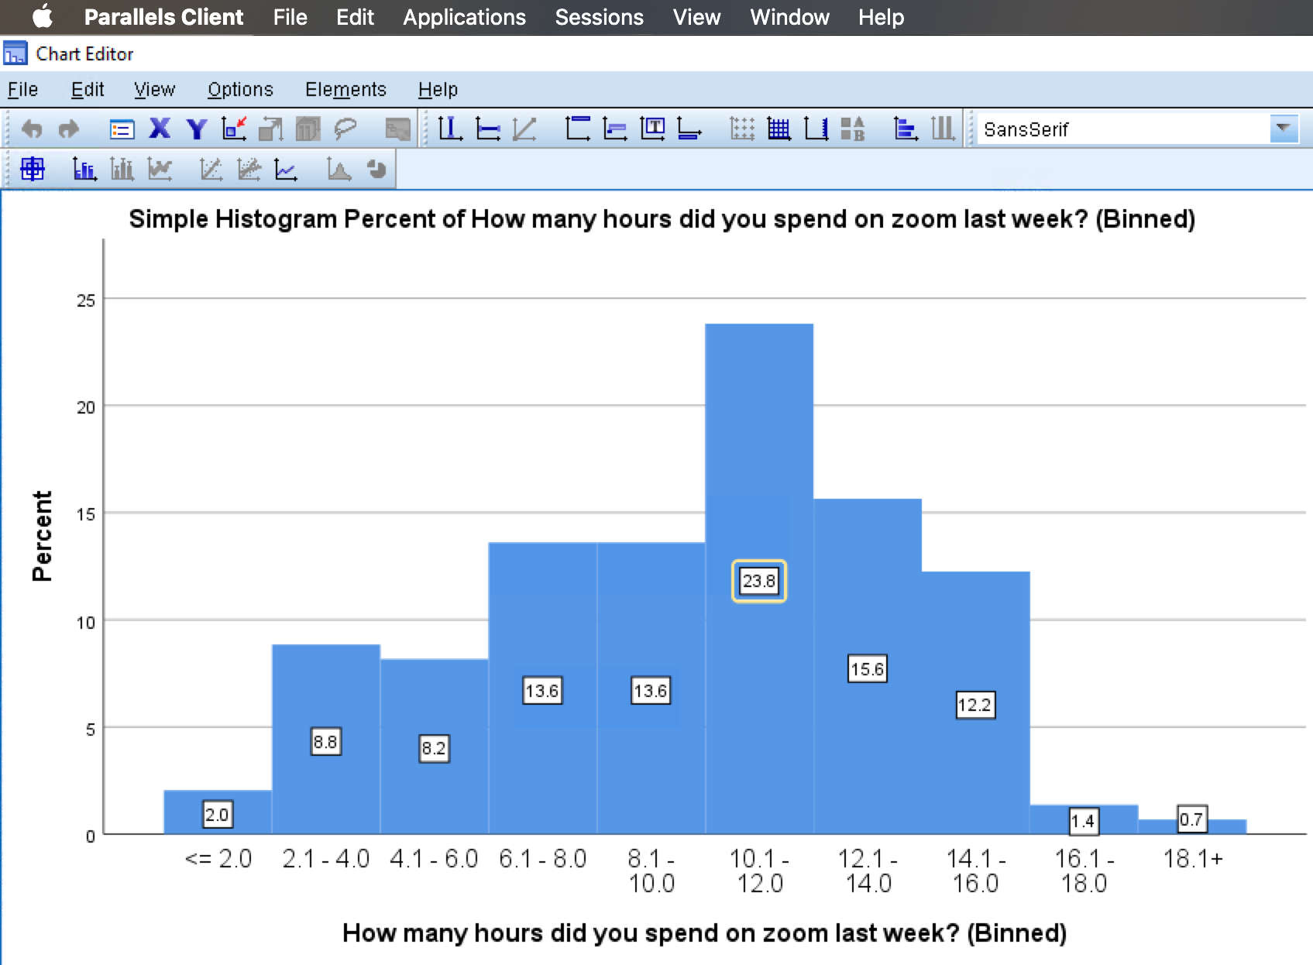Click the red-arrow axis square toolbar icon
Viewport: 1313px width, 965px height.
click(234, 129)
